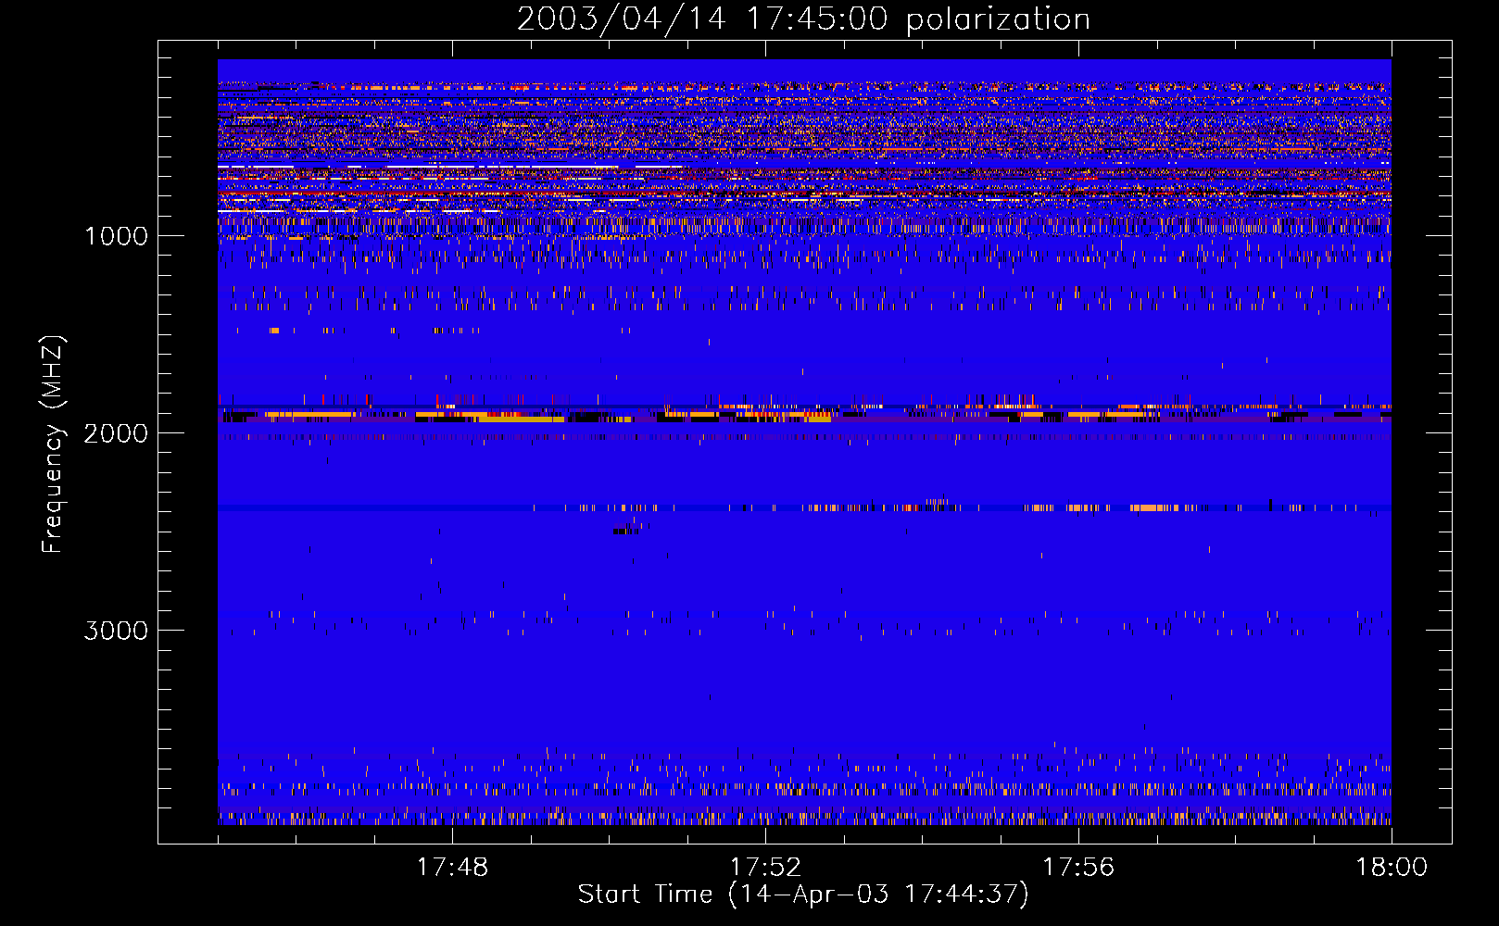Click the 'Frequency (MHZ)' axis label

pos(53,444)
